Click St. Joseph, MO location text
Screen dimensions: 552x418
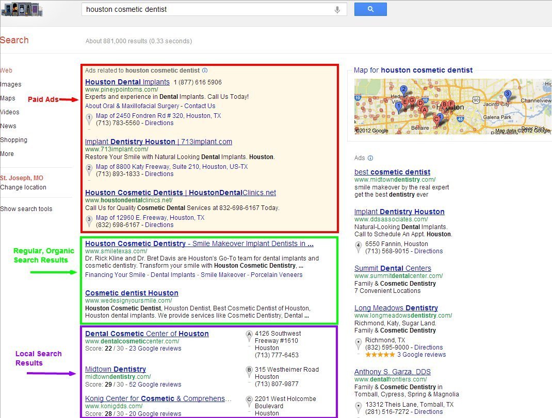click(22, 178)
